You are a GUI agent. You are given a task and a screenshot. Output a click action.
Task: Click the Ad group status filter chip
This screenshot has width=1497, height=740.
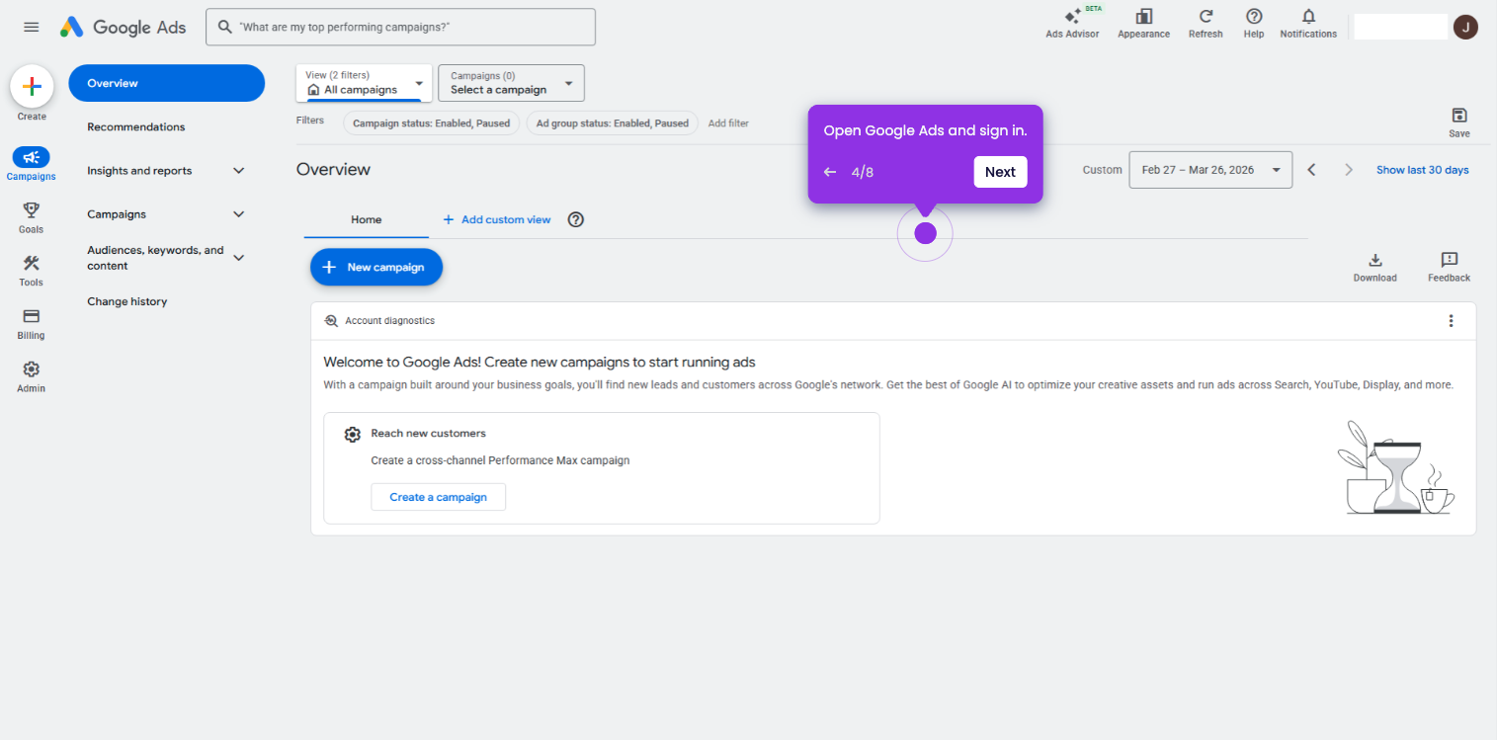point(613,123)
